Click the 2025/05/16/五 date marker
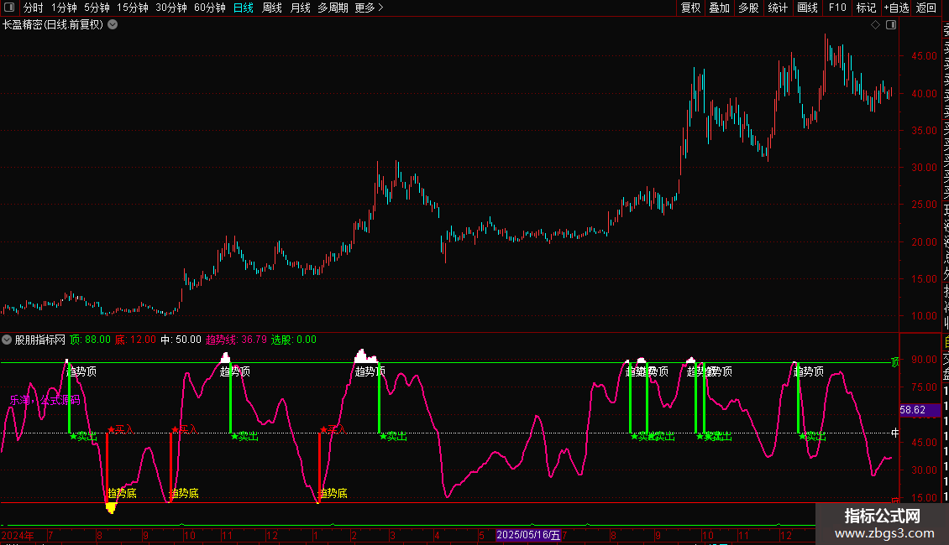Image resolution: width=949 pixels, height=545 pixels. click(x=528, y=535)
